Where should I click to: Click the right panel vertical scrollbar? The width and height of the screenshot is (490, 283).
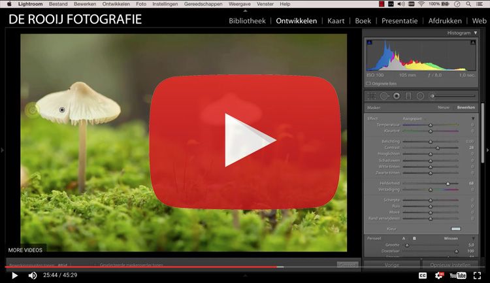click(483, 133)
